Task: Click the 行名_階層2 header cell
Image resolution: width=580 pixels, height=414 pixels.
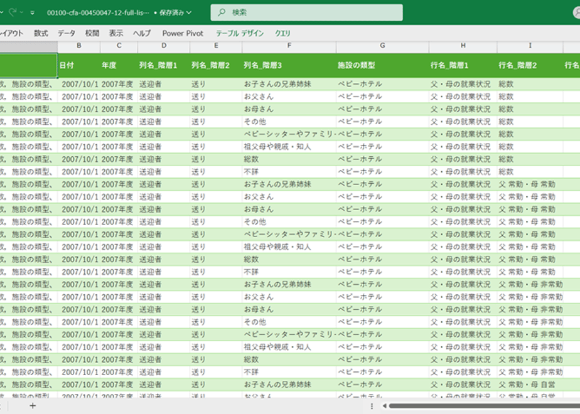Action: [x=530, y=65]
